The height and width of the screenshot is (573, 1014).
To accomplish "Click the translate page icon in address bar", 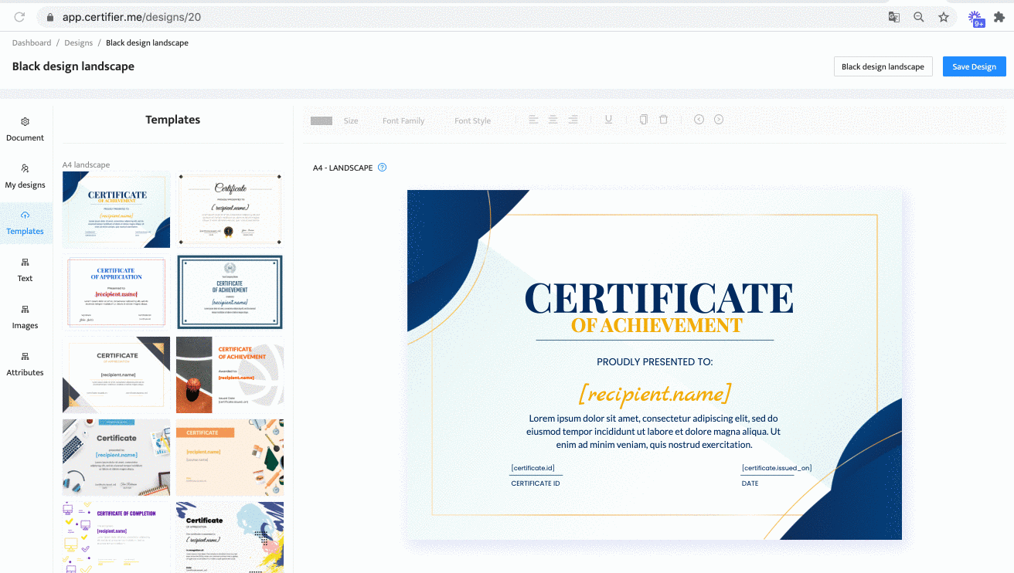I will click(893, 17).
